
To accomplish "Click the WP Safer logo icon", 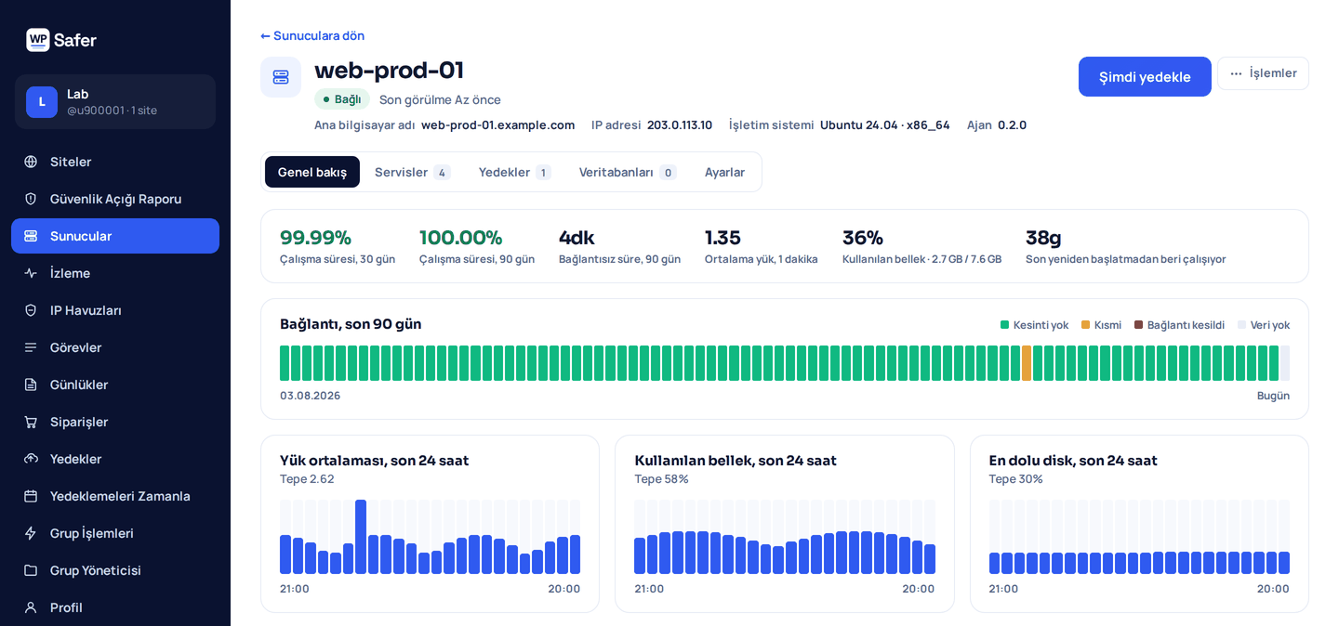I will pyautogui.click(x=38, y=40).
